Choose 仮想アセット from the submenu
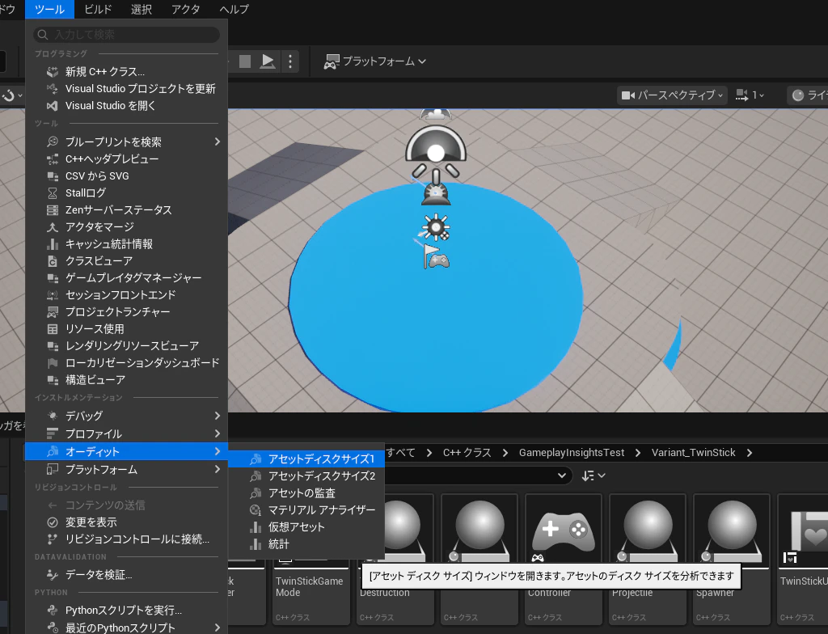This screenshot has width=828, height=634. [x=306, y=526]
